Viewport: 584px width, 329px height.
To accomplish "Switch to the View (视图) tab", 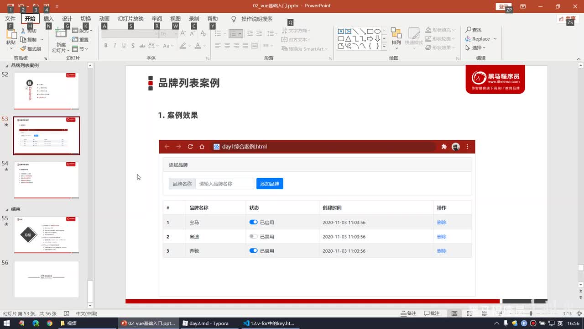I will [175, 19].
